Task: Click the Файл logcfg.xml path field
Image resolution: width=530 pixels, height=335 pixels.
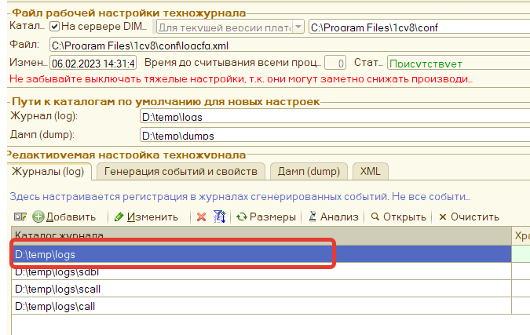Action: tap(283, 45)
